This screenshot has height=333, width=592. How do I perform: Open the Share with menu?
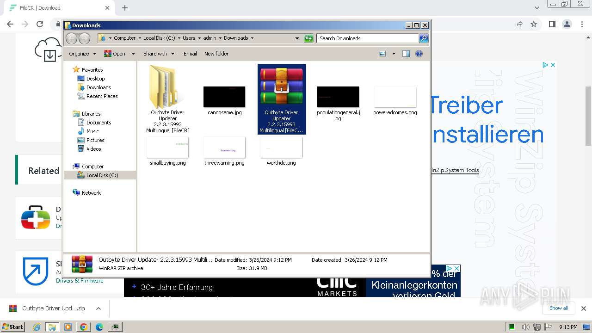click(x=159, y=54)
